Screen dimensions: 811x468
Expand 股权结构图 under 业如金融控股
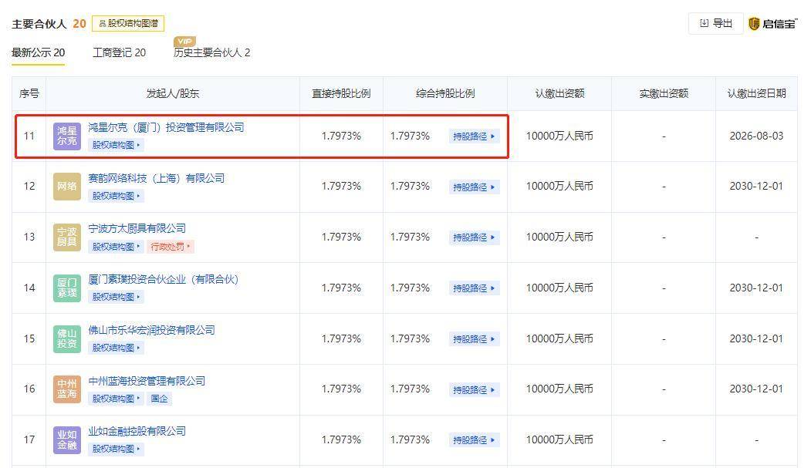(x=116, y=449)
